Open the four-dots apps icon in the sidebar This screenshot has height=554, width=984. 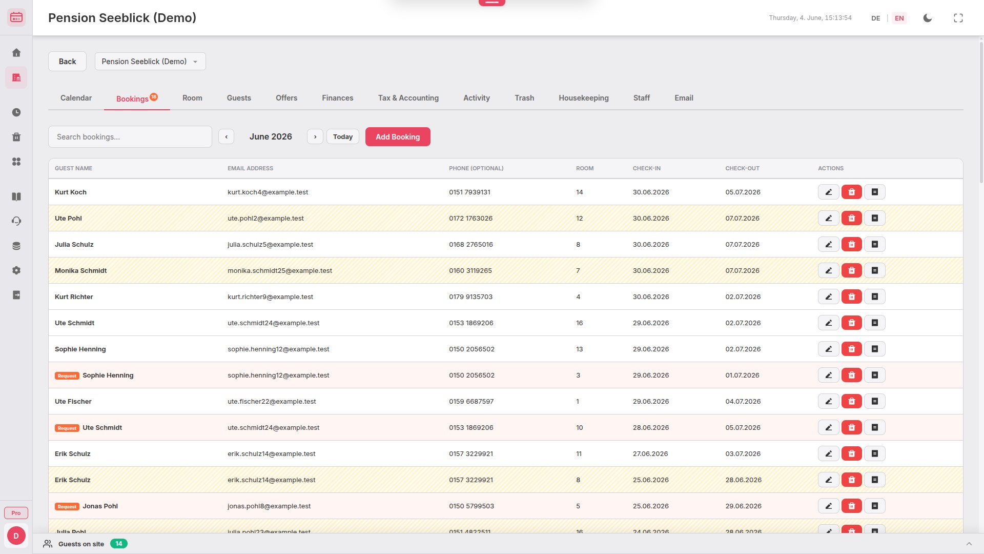point(16,162)
